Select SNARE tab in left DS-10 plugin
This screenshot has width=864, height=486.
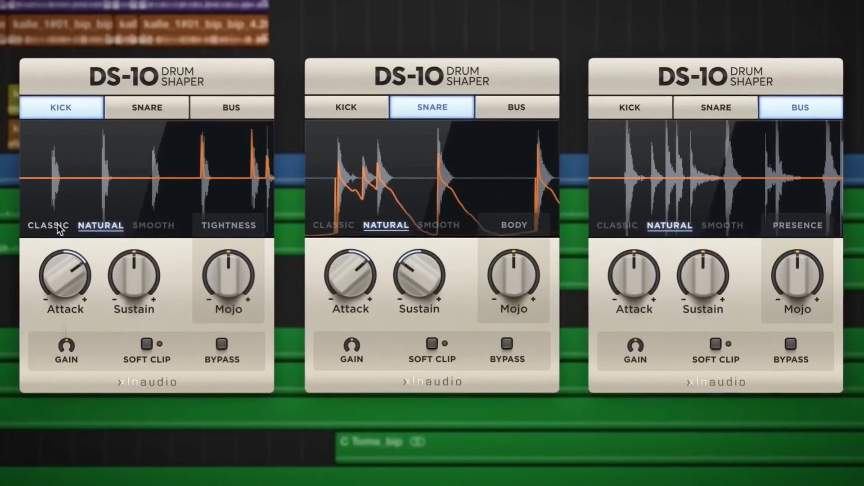pos(147,108)
